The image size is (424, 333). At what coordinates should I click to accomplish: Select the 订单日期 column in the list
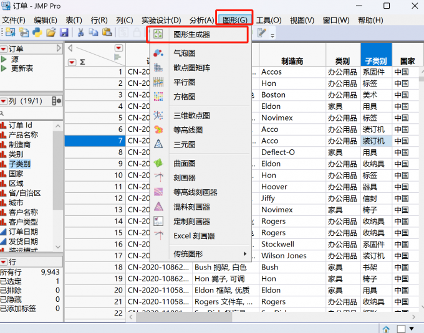23,232
